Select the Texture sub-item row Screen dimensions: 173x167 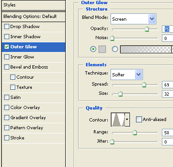point(34,87)
